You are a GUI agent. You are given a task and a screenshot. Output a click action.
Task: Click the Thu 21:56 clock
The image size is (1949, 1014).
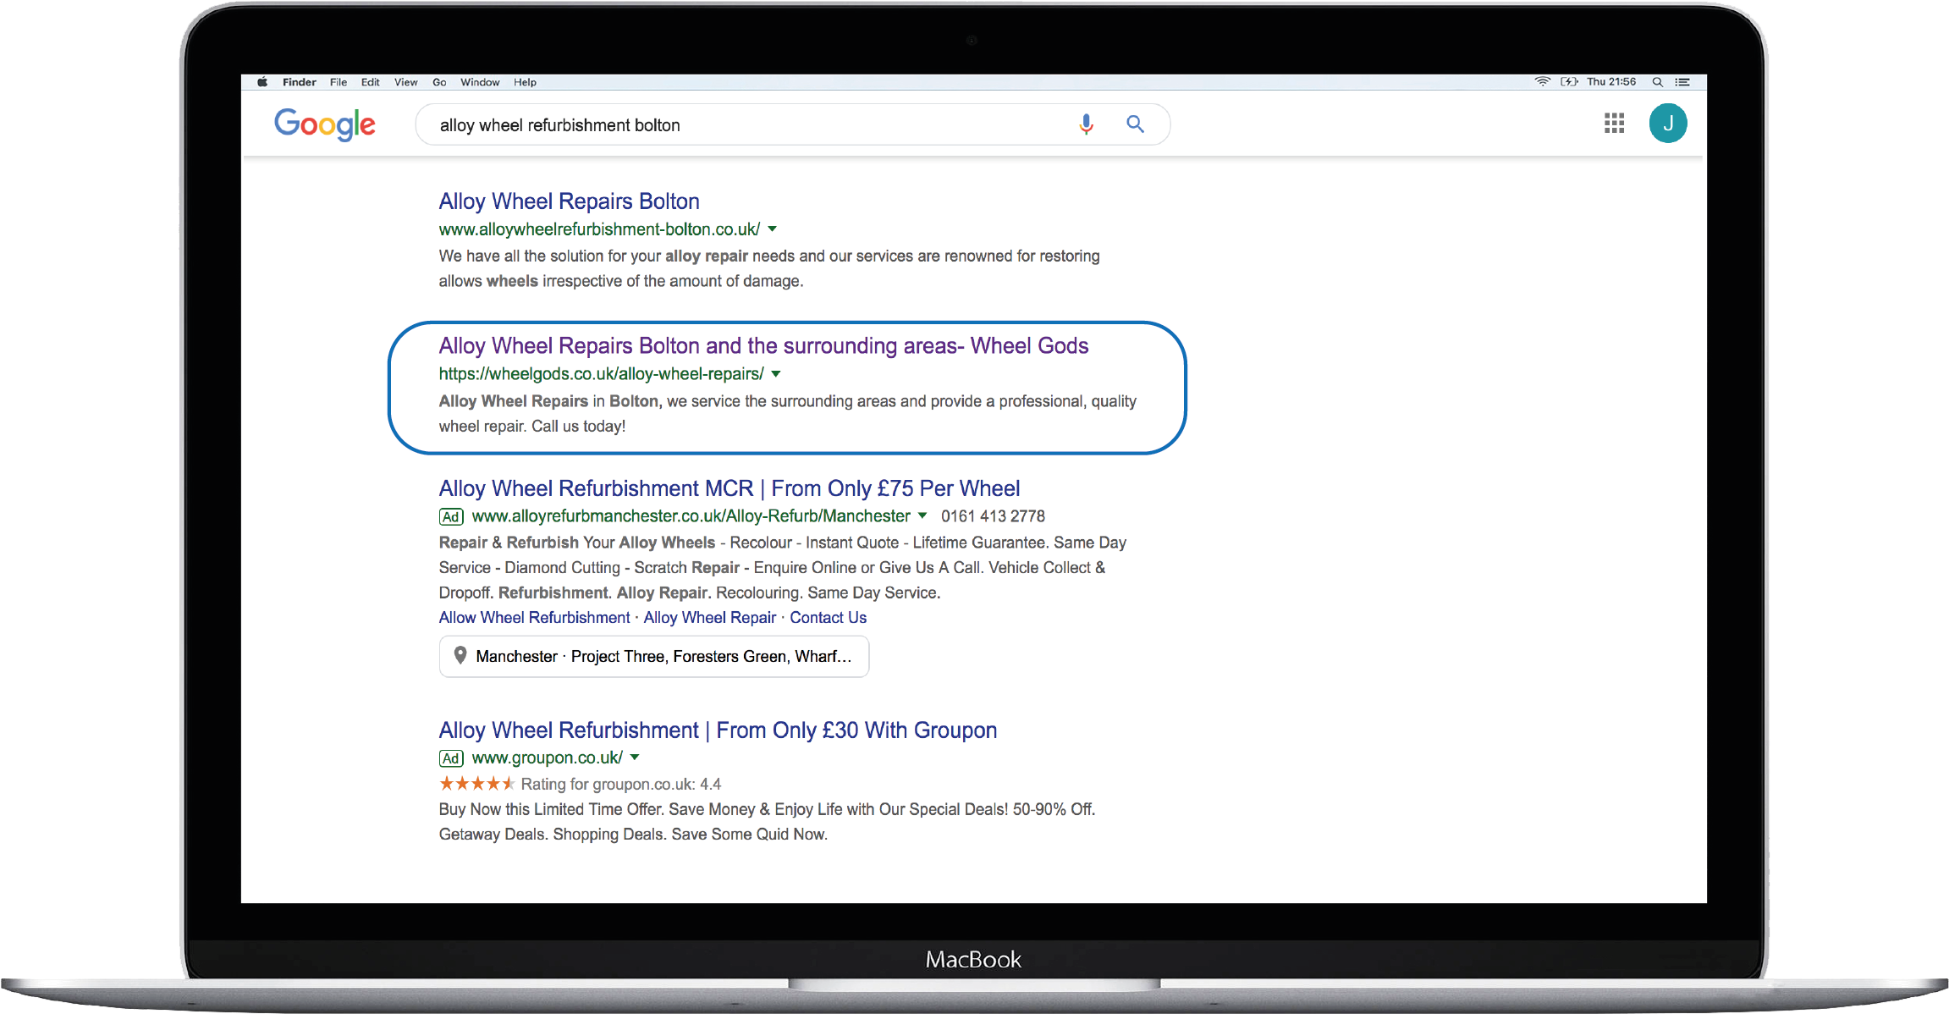(x=1611, y=82)
